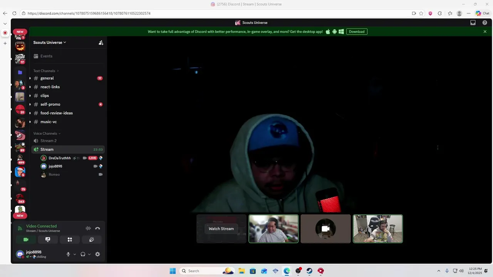
Task: Open browser settings and more menu
Action: point(469,13)
